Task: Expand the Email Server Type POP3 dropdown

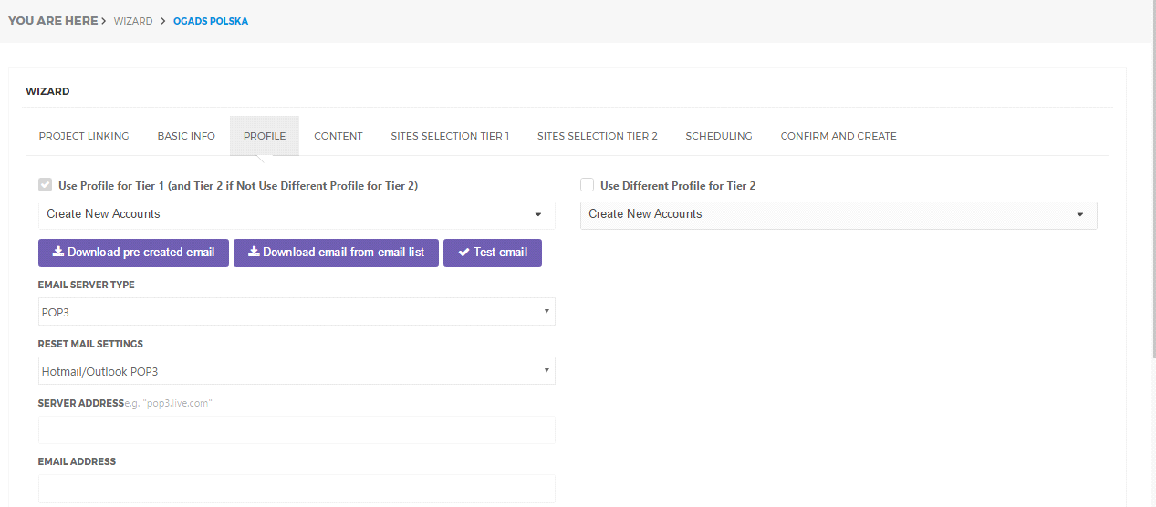Action: click(297, 312)
